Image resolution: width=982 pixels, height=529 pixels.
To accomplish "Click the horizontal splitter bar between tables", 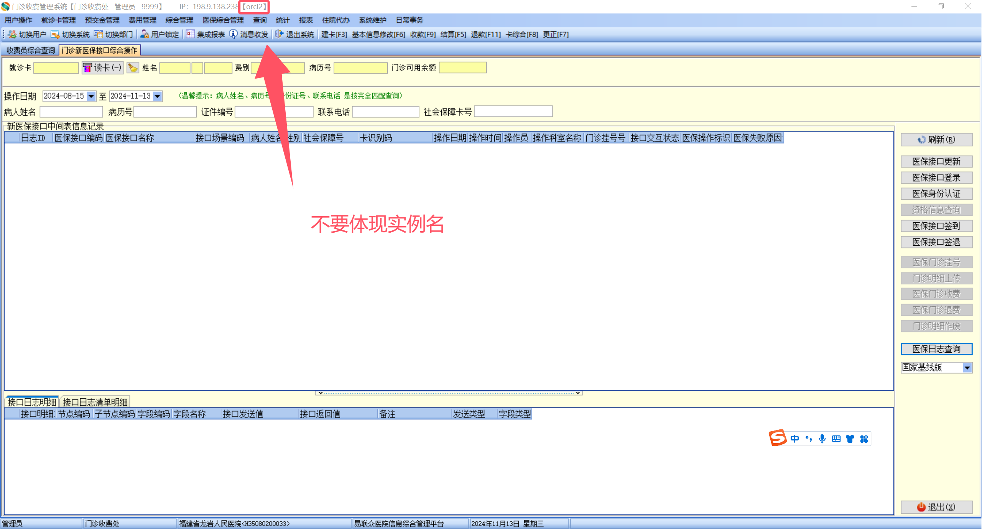I will [449, 393].
